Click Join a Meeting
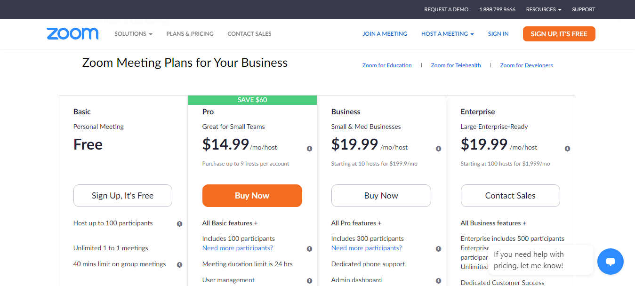Viewport: 635px width, 286px height. tap(385, 34)
